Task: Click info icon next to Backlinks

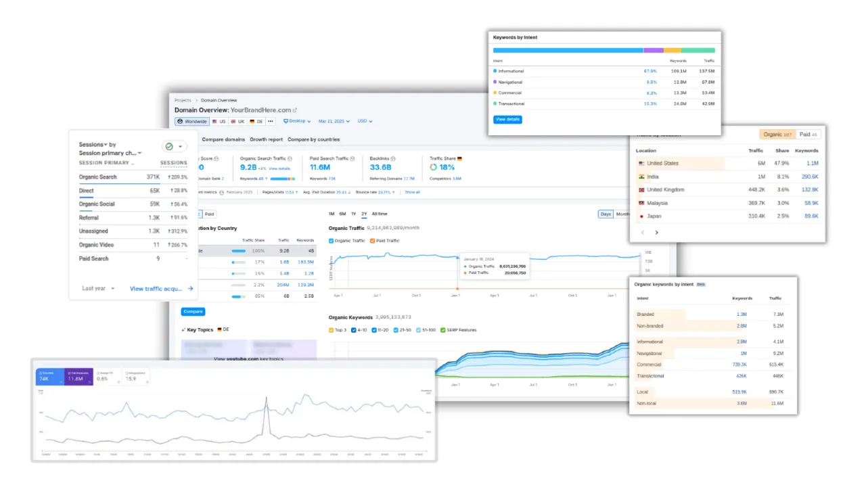Action: [393, 158]
